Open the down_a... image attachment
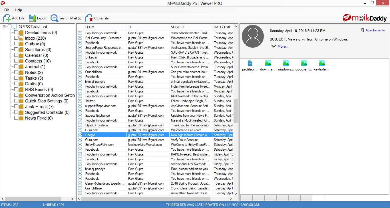The height and width of the screenshot is (208, 390). click(268, 63)
